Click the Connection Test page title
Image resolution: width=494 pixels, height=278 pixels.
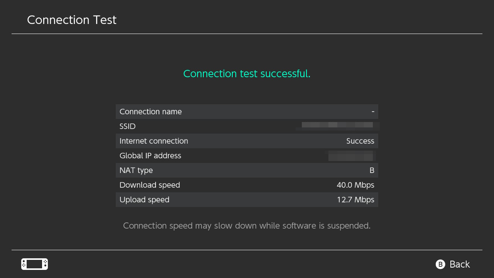point(72,20)
